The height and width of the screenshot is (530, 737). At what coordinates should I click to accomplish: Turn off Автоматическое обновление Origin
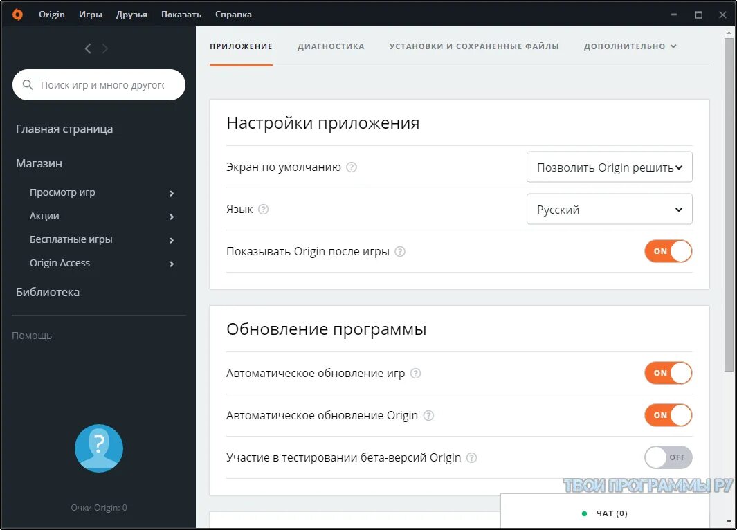(668, 415)
